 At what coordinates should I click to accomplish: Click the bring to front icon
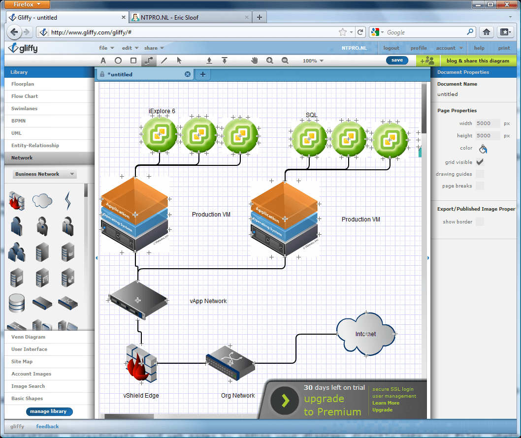[x=209, y=61]
